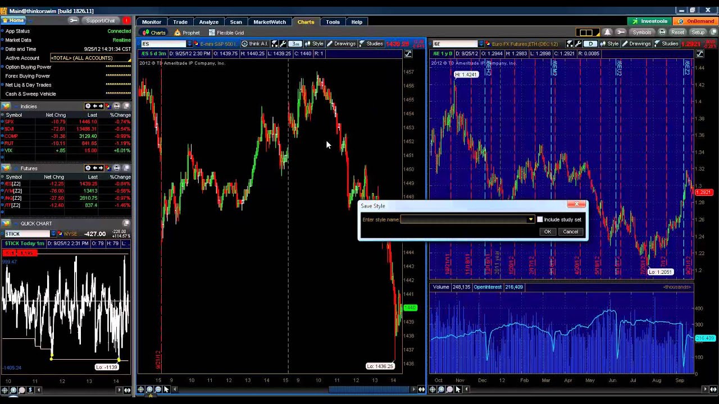Click the printer icon in chart toolbar
The height and width of the screenshot is (404, 719).
tap(662, 33)
